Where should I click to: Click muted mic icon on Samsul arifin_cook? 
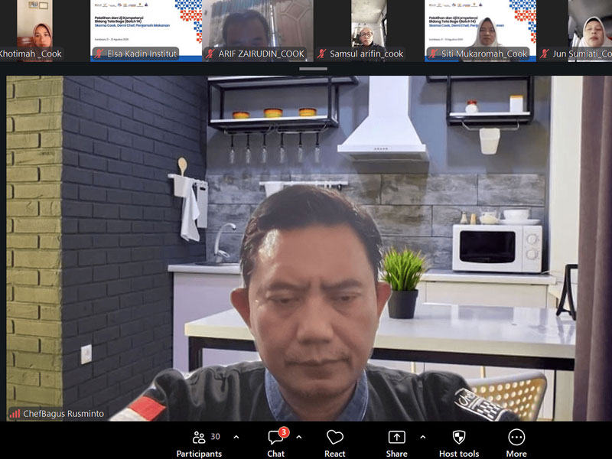321,54
